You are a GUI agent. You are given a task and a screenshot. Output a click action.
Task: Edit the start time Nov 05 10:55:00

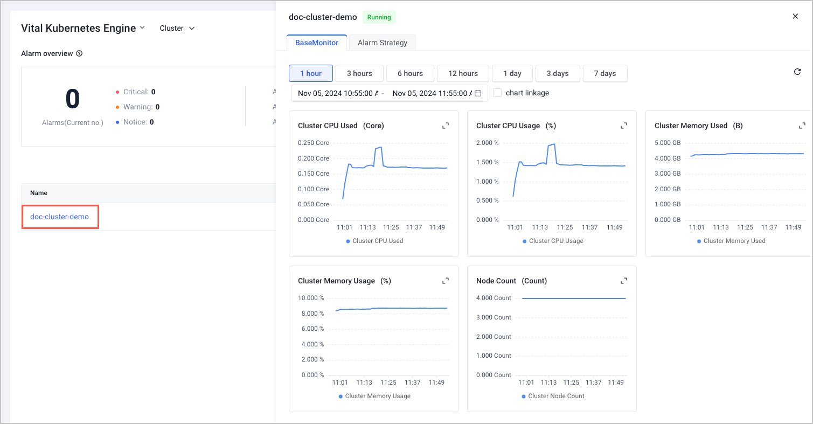point(338,93)
